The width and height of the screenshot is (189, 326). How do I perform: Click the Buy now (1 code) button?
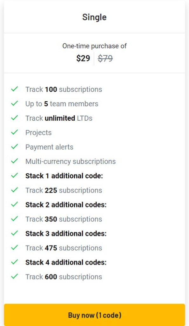[94, 315]
